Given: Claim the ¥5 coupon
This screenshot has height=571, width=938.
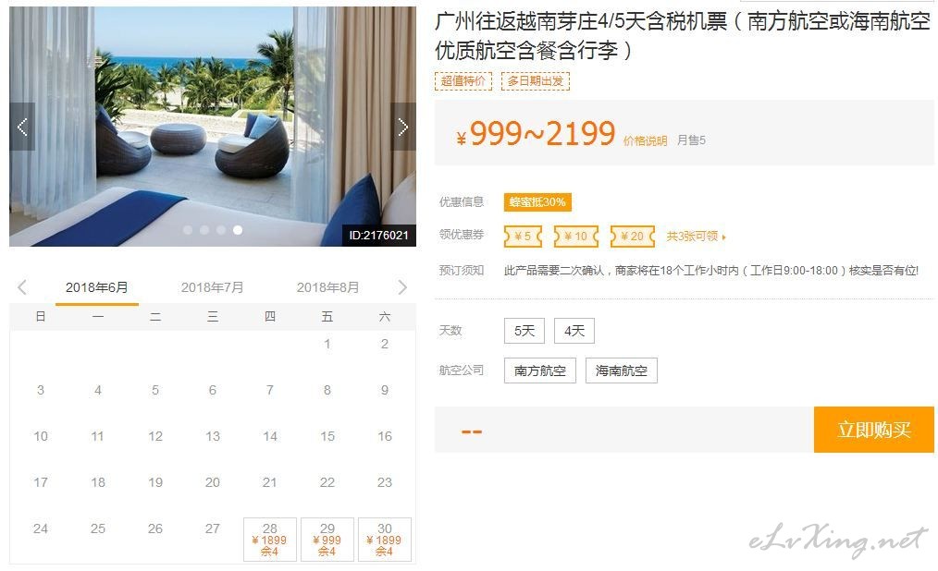Looking at the screenshot, I should pyautogui.click(x=523, y=236).
